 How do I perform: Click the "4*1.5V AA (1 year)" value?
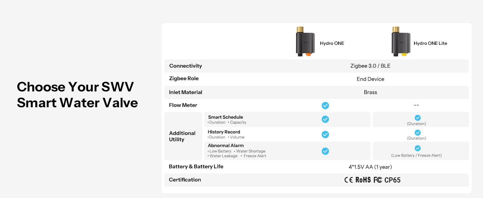click(370, 167)
